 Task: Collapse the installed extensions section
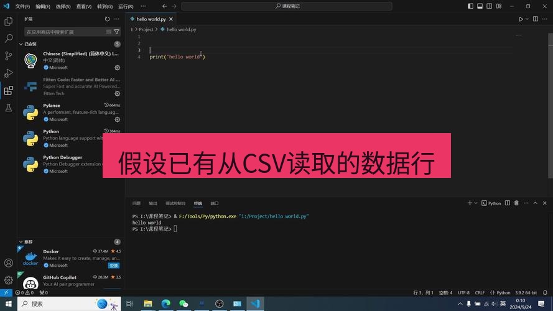[21, 44]
